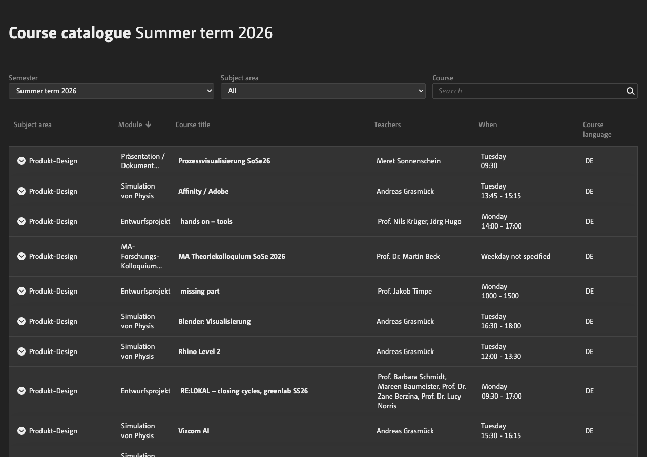Click teacher Prof. Dr. Martin Beck
647x457 pixels.
[408, 256]
